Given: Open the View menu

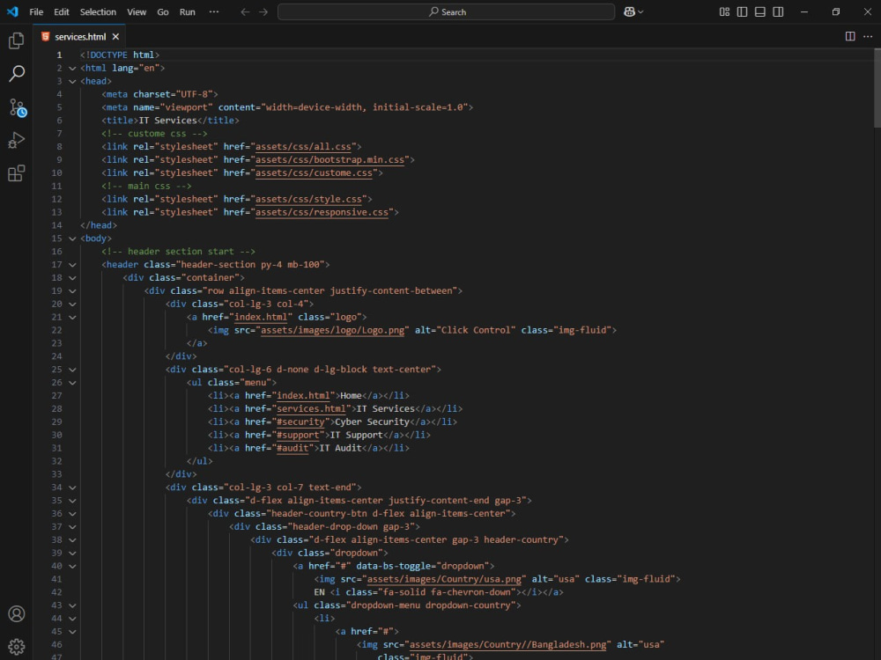Looking at the screenshot, I should pyautogui.click(x=136, y=11).
